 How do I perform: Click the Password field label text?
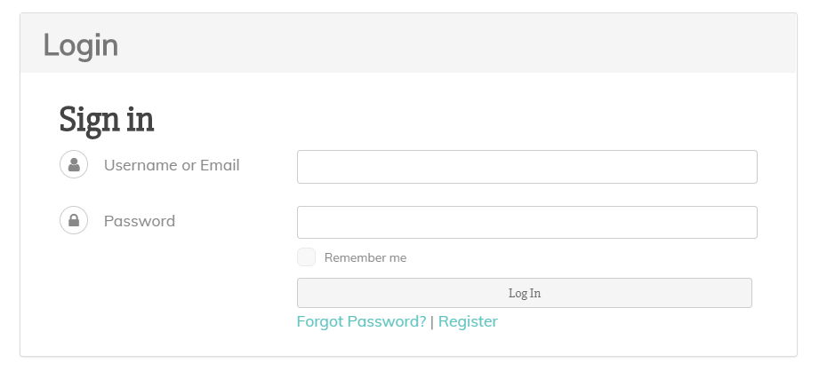click(x=140, y=221)
